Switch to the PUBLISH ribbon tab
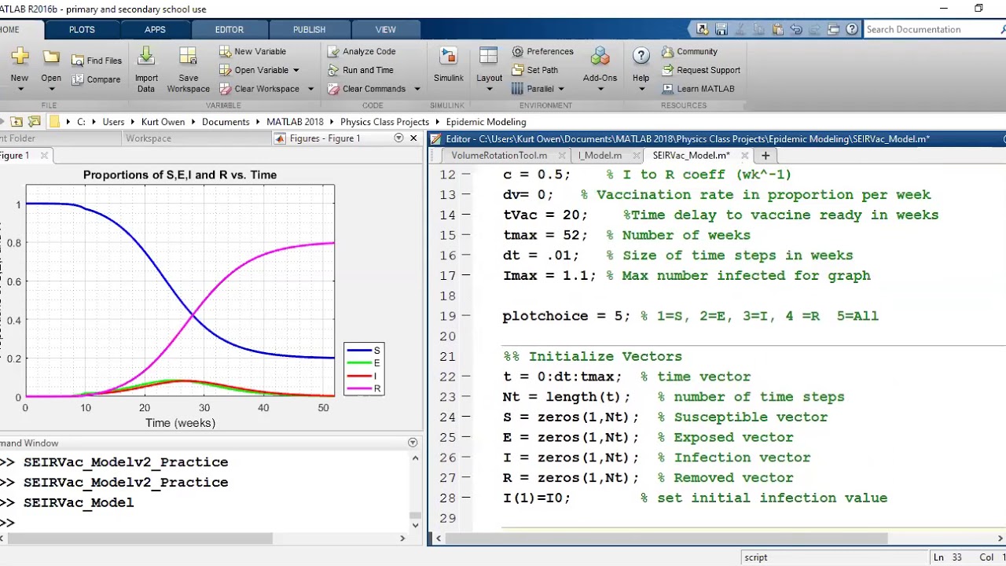Image resolution: width=1006 pixels, height=566 pixels. point(309,29)
